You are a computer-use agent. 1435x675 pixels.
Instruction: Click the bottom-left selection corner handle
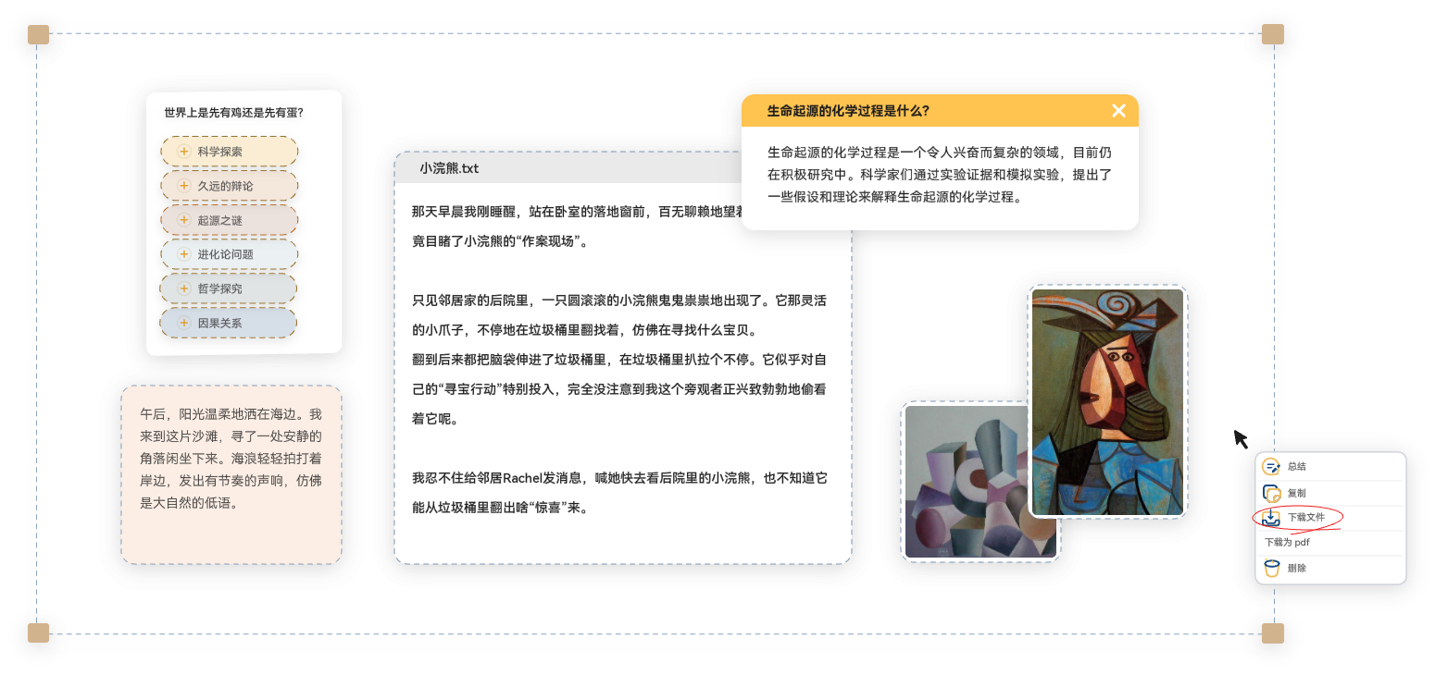click(x=38, y=632)
